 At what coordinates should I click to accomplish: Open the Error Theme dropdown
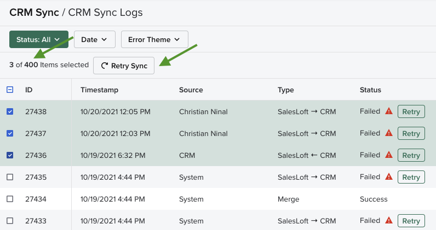tap(154, 39)
